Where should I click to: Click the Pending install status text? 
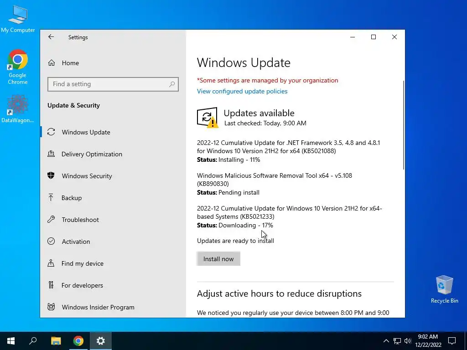pos(239,193)
